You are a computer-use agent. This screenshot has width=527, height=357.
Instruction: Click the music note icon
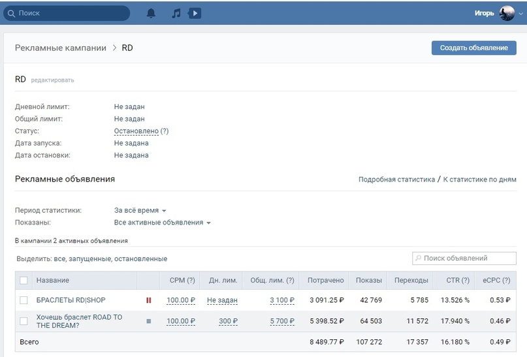[176, 13]
